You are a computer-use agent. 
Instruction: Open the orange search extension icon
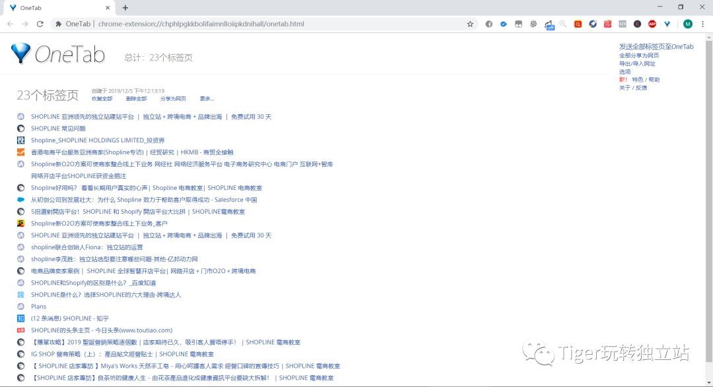(578, 24)
